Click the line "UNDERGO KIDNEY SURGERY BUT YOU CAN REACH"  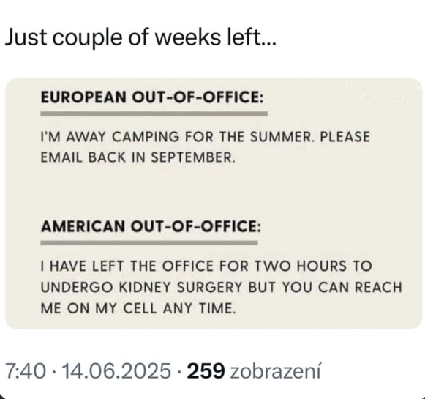pos(221,287)
